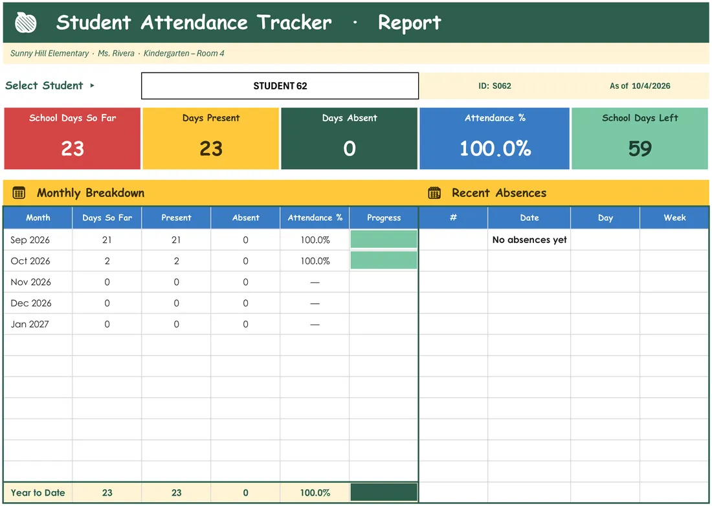The height and width of the screenshot is (506, 712).
Task: Click the ID: S062 field
Action: tap(495, 86)
